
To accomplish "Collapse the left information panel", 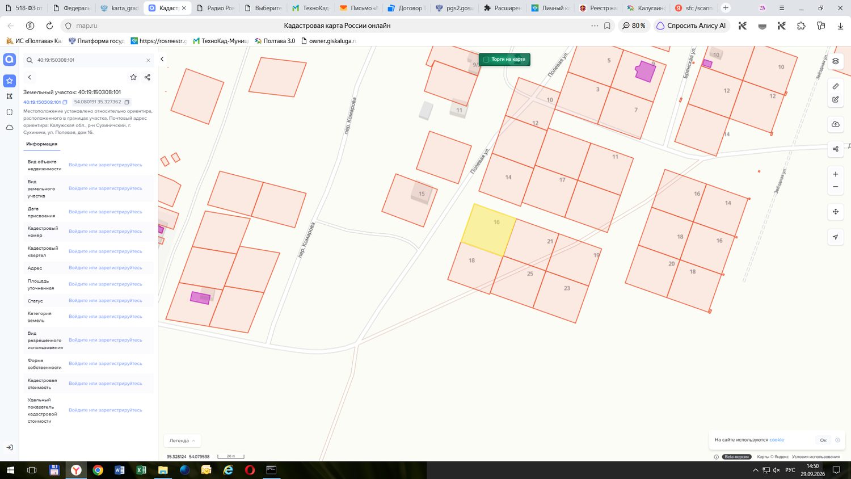I will coord(162,59).
